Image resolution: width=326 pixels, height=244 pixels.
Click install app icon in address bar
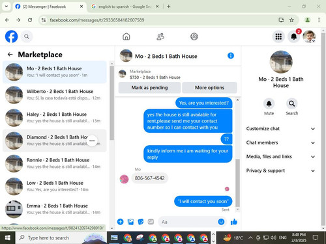(x=281, y=20)
